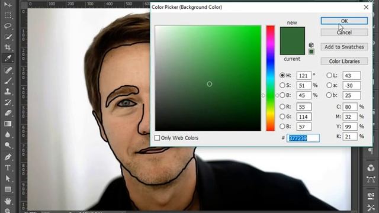The height and width of the screenshot is (213, 379).
Task: Click the Color Picker (Background Color) title
Action: 187,7
